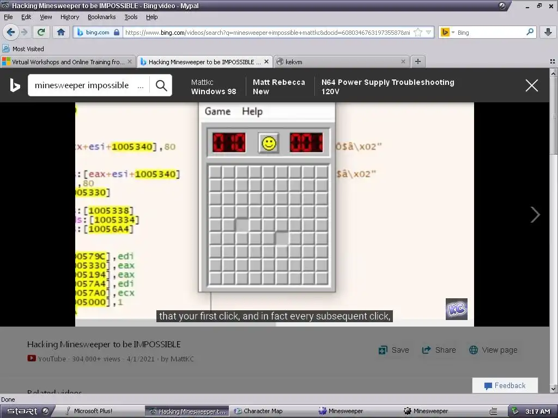Open the History menu

(x=70, y=17)
